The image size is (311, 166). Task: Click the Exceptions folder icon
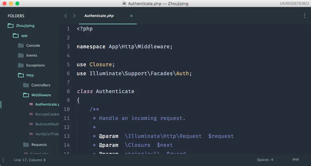coord(21,65)
